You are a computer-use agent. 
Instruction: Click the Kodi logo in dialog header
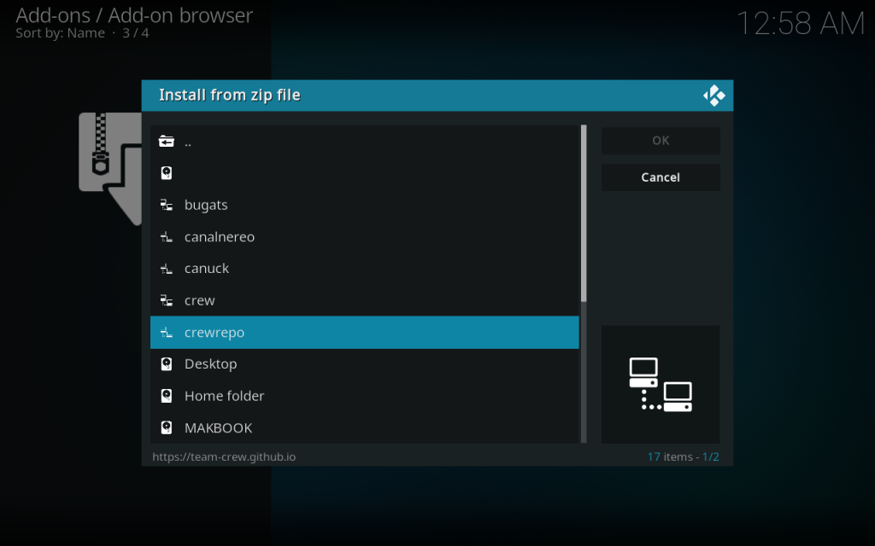point(714,96)
